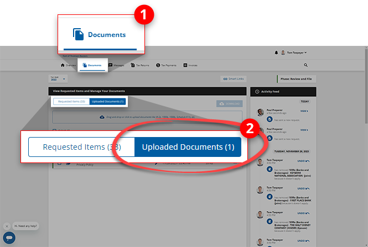Click the TODAY date label in feed
This screenshot has width=368, height=247.
click(304, 102)
